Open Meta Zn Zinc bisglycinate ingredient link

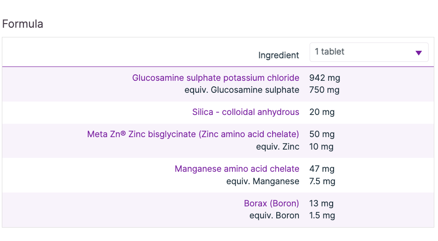coord(193,134)
